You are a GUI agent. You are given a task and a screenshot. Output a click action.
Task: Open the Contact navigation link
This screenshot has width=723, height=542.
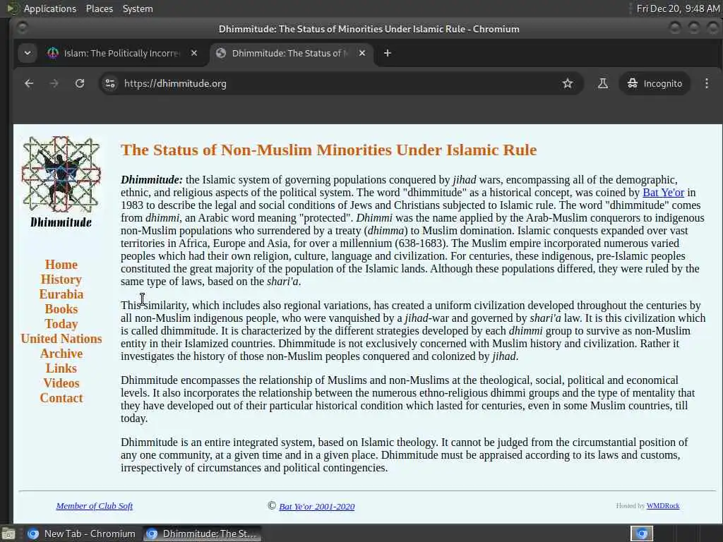click(x=61, y=398)
